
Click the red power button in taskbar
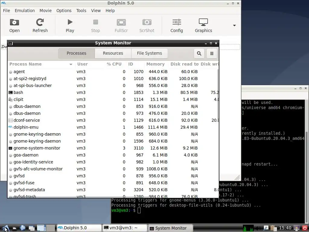point(304,228)
